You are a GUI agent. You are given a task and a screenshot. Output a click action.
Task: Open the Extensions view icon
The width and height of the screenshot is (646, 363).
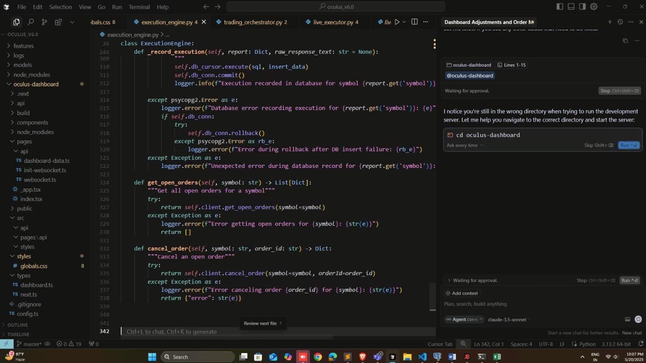click(x=58, y=22)
